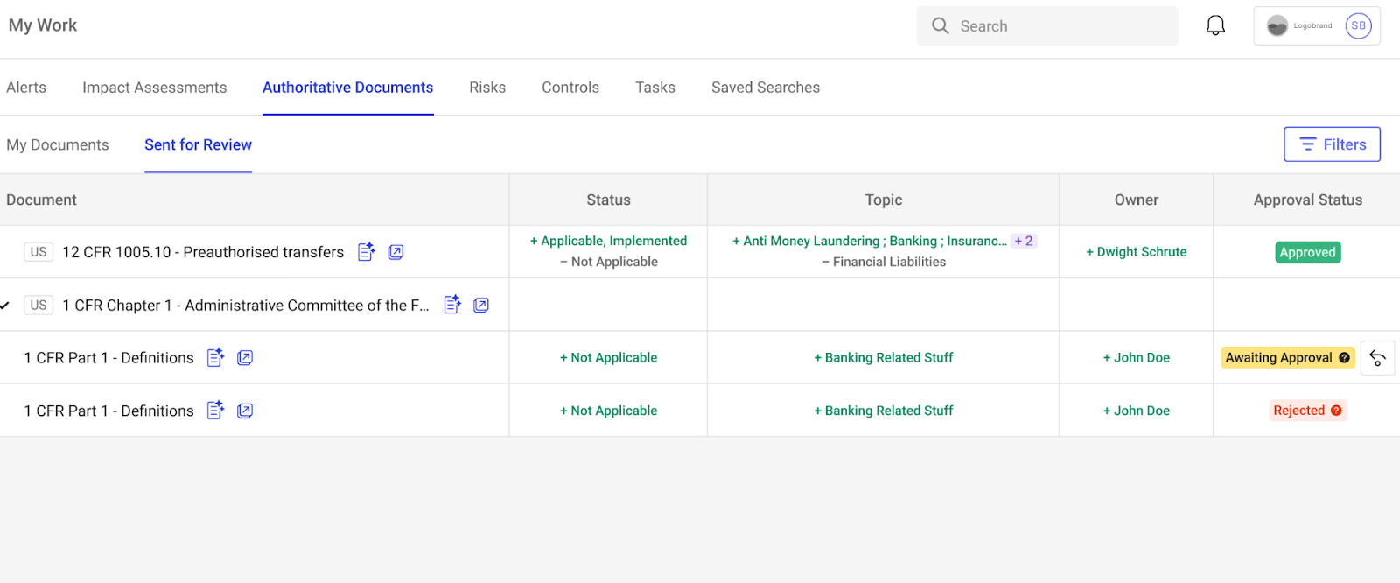Click the Search input field

(1059, 26)
